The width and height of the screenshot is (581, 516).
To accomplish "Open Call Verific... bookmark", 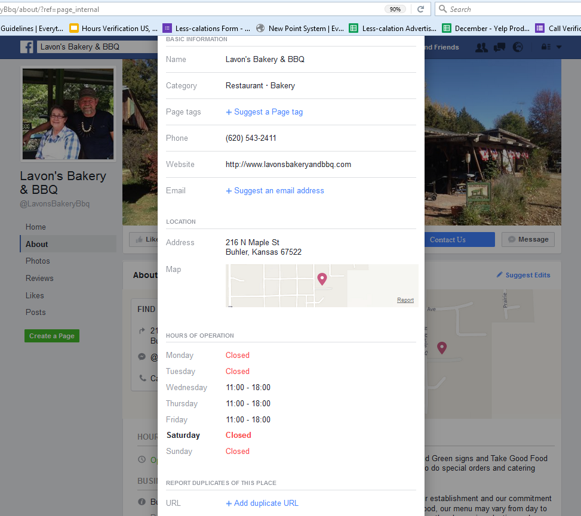I will (x=558, y=28).
